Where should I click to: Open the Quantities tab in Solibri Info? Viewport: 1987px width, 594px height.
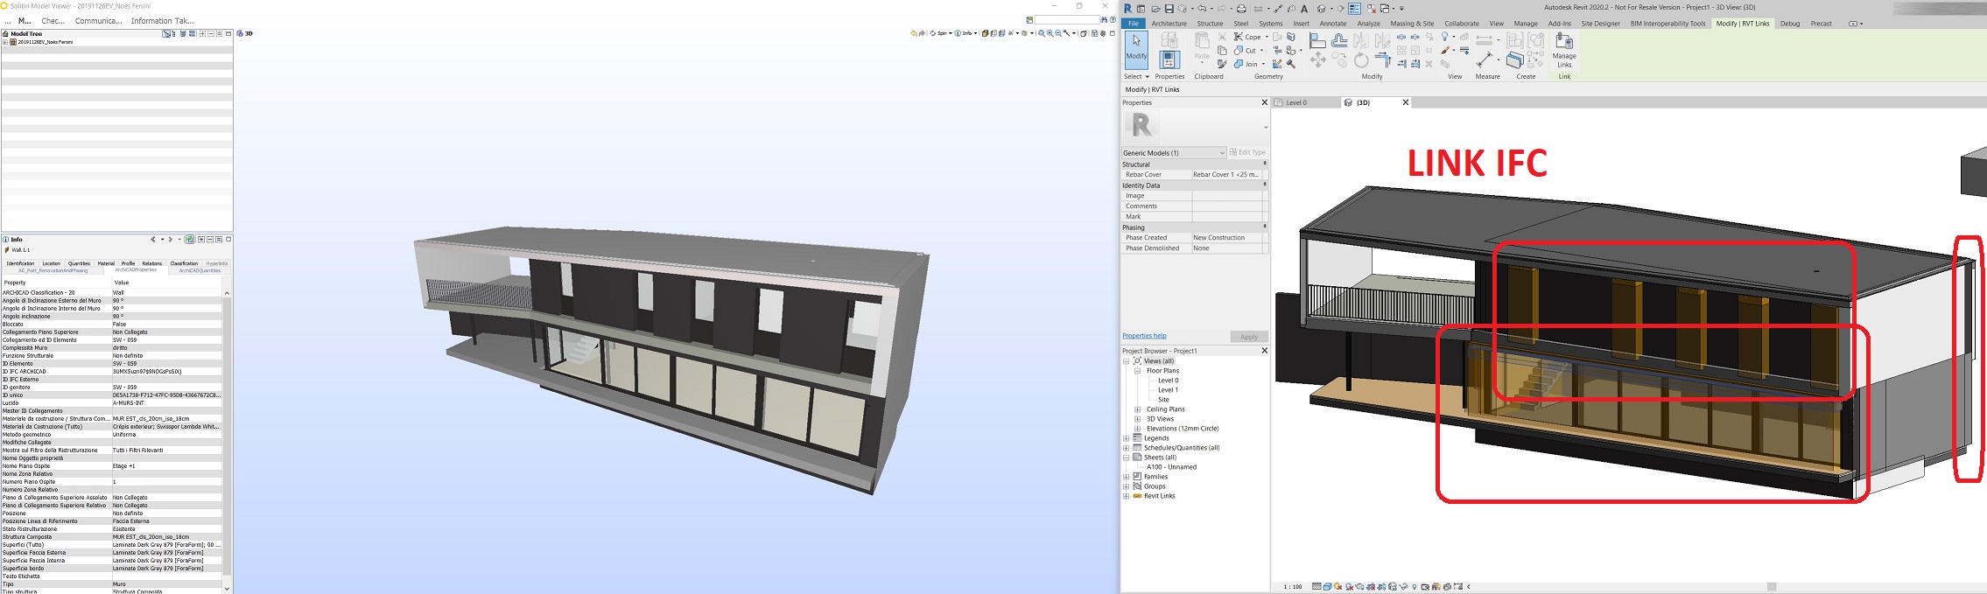point(79,263)
